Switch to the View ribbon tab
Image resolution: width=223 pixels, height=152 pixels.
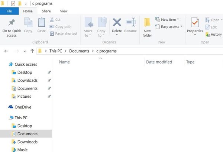tap(64, 11)
